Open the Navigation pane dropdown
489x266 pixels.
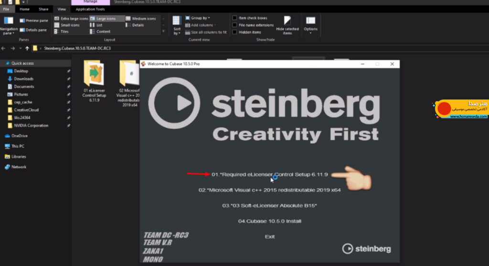9,26
